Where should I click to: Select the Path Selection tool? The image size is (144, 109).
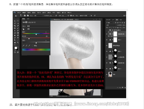15,40
